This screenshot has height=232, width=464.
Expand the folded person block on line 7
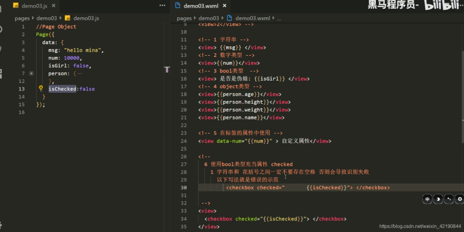point(31,74)
